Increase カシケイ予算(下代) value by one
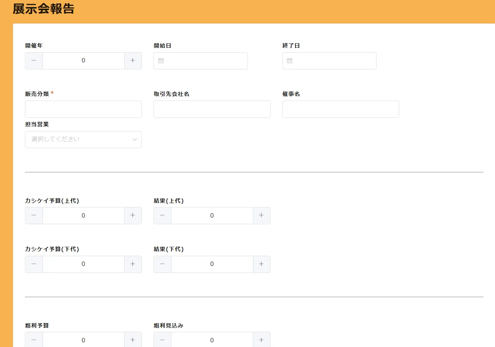Screen dimensions: 495x347 point(133,264)
